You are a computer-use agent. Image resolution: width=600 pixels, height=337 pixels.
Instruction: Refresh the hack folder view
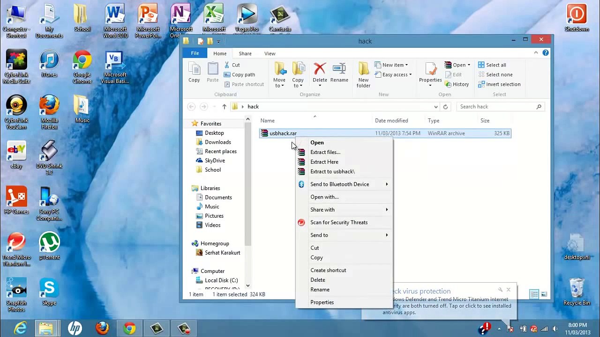pyautogui.click(x=445, y=107)
